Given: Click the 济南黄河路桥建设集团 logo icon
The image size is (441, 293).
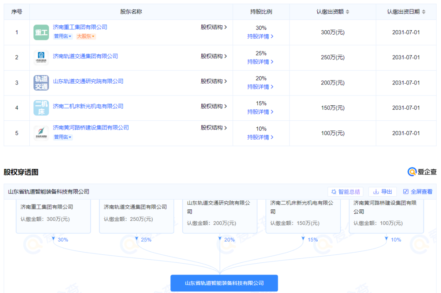Looking at the screenshot, I should coord(41,133).
